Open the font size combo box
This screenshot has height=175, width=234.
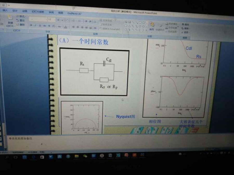[51, 19]
